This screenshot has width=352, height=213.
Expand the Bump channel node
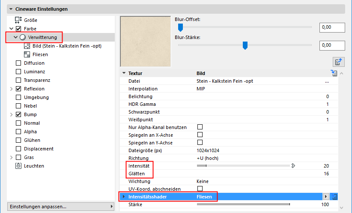tap(11, 114)
